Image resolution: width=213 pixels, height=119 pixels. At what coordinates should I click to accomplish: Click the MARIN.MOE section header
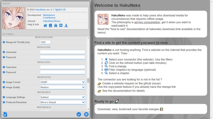tap(44, 92)
